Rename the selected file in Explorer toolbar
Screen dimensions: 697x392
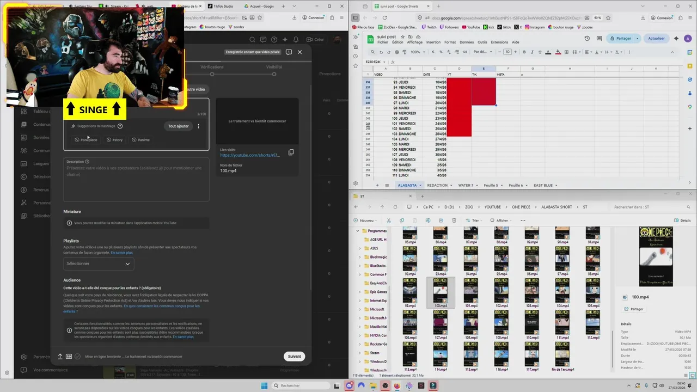428,220
